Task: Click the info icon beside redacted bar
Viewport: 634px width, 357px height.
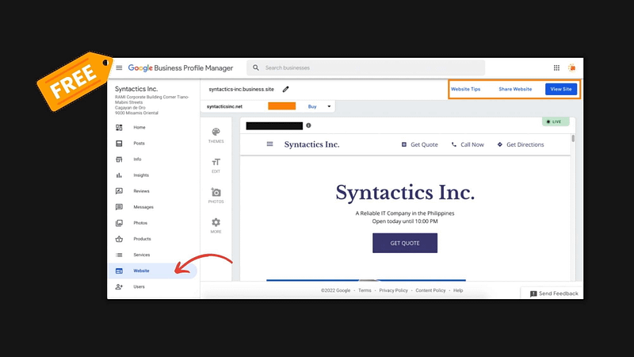Action: pos(308,125)
